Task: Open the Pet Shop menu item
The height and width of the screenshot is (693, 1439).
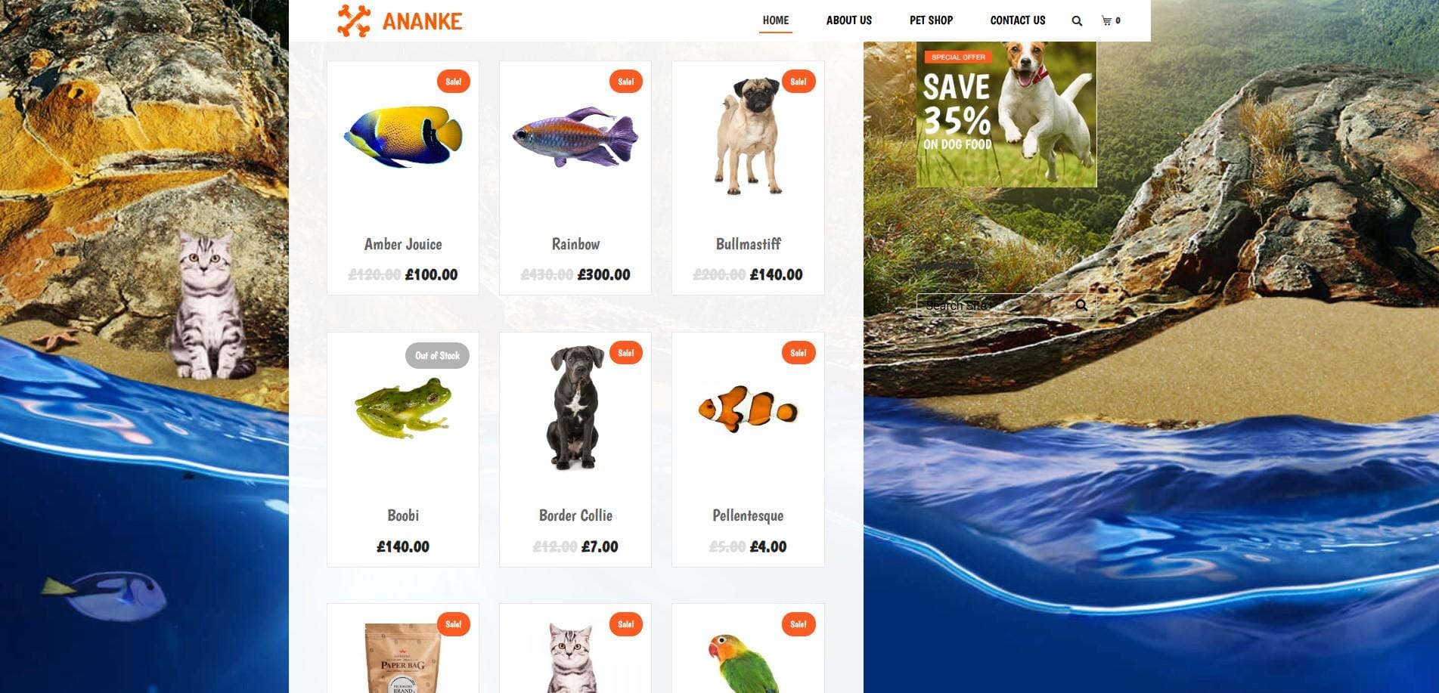Action: (931, 20)
